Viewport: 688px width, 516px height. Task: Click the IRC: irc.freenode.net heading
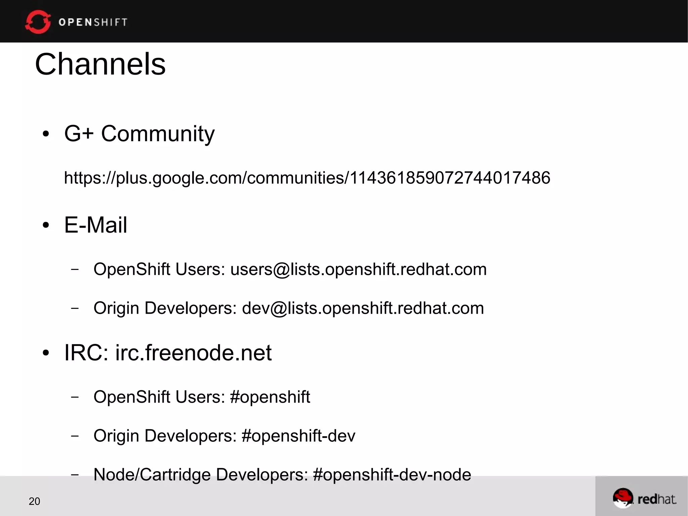[x=168, y=353]
